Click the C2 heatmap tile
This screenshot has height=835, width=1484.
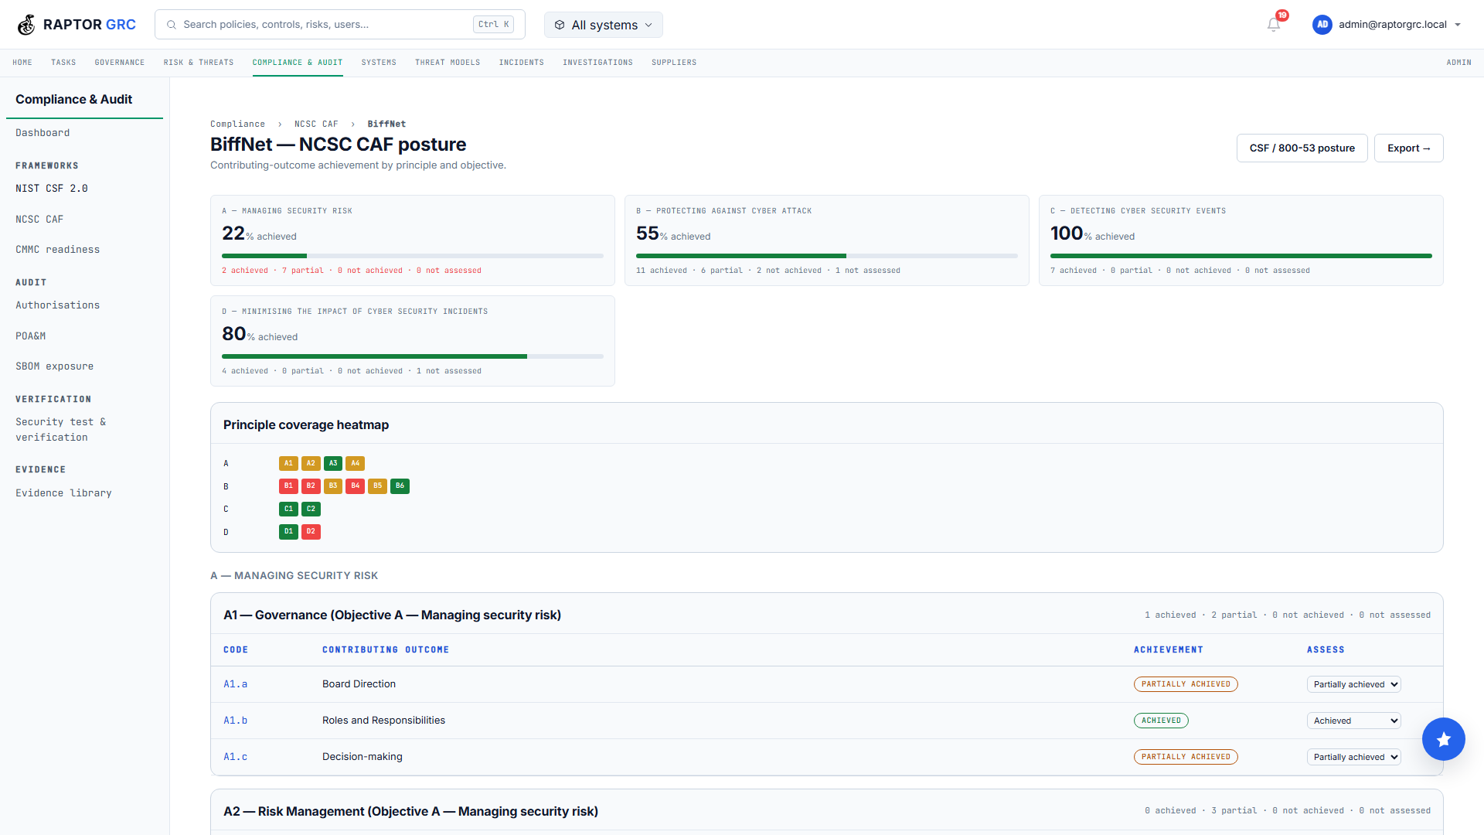pyautogui.click(x=311, y=509)
